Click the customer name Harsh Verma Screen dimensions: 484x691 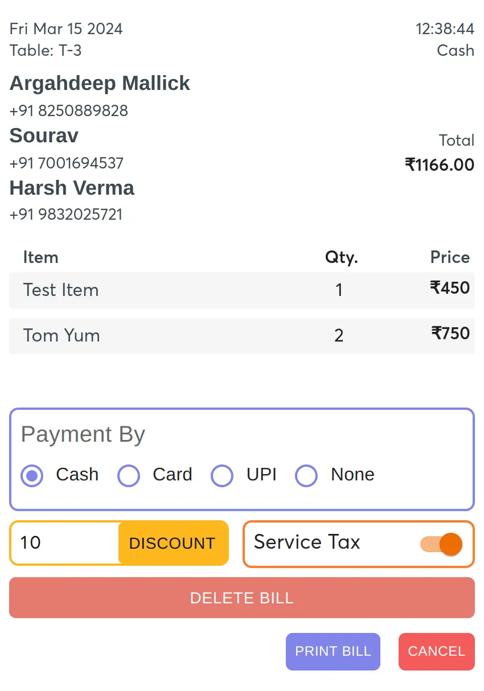coord(72,188)
